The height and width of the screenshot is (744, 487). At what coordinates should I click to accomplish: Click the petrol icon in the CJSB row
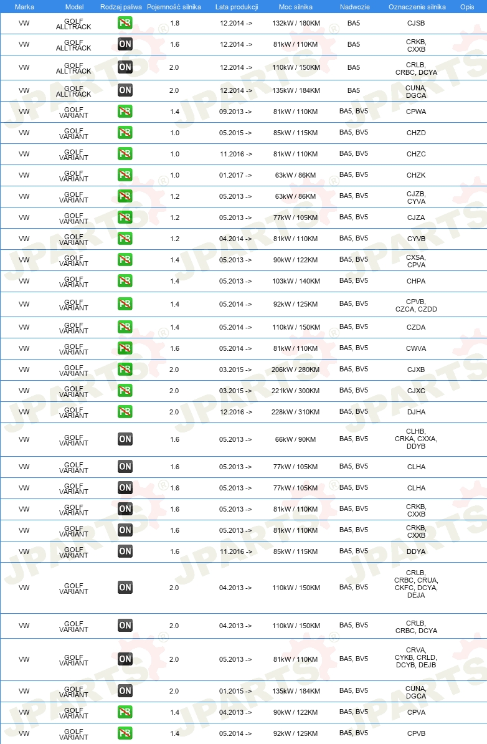coord(125,23)
